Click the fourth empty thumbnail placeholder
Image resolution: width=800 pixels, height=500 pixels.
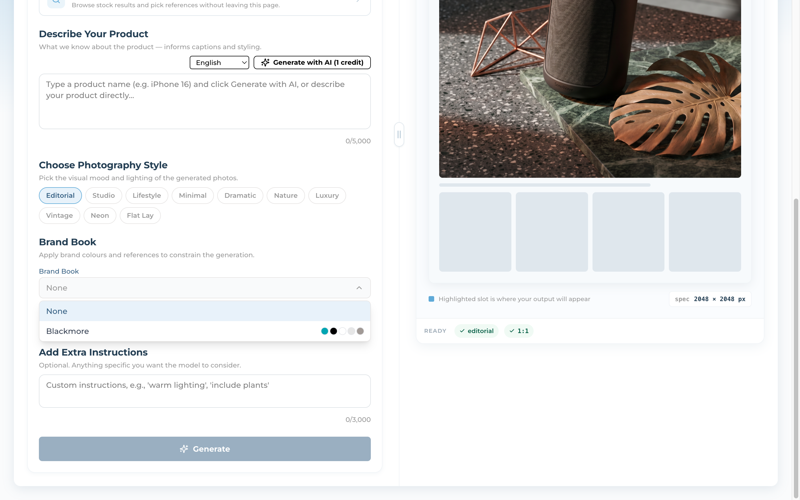click(x=705, y=232)
